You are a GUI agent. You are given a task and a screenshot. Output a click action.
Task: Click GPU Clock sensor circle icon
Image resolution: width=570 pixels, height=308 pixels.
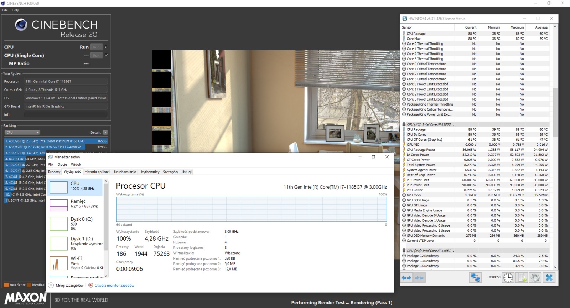point(404,195)
